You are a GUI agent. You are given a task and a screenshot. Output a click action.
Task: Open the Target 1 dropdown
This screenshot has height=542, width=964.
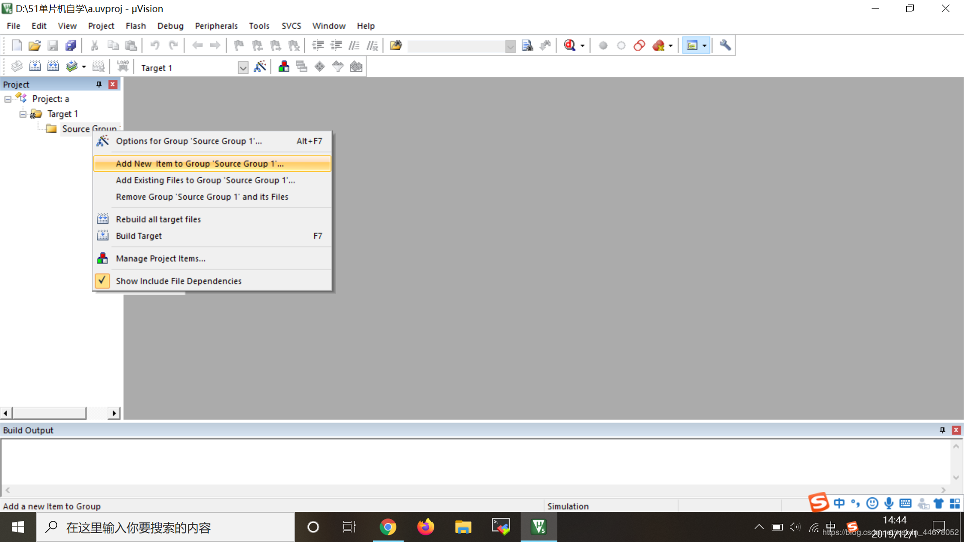tap(243, 68)
